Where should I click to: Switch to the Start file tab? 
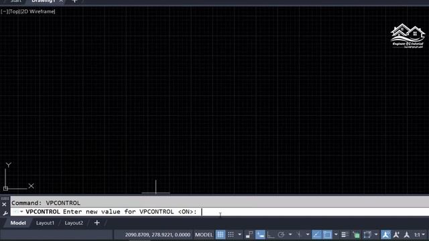point(15,1)
